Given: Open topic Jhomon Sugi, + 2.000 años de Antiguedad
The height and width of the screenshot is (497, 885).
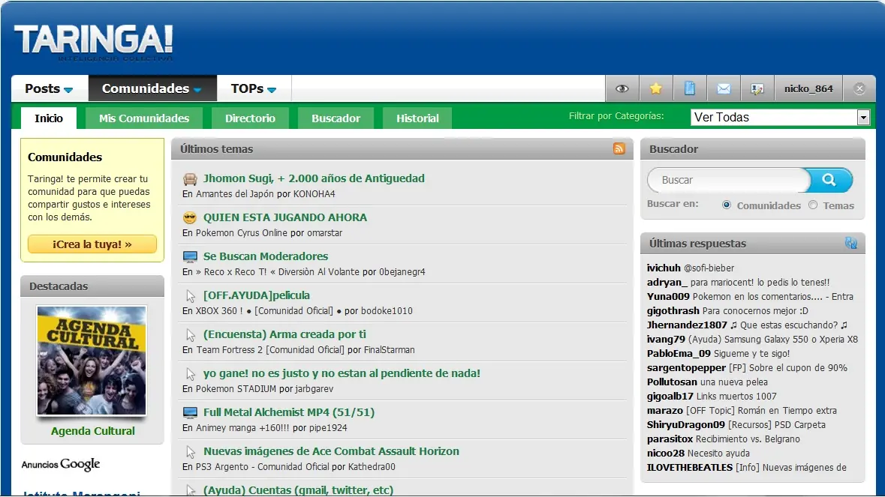Looking at the screenshot, I should point(314,178).
